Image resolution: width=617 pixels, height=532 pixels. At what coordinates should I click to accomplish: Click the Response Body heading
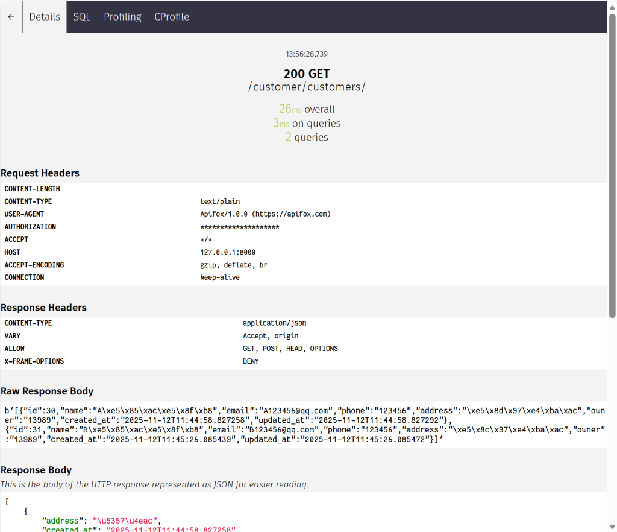pos(36,470)
